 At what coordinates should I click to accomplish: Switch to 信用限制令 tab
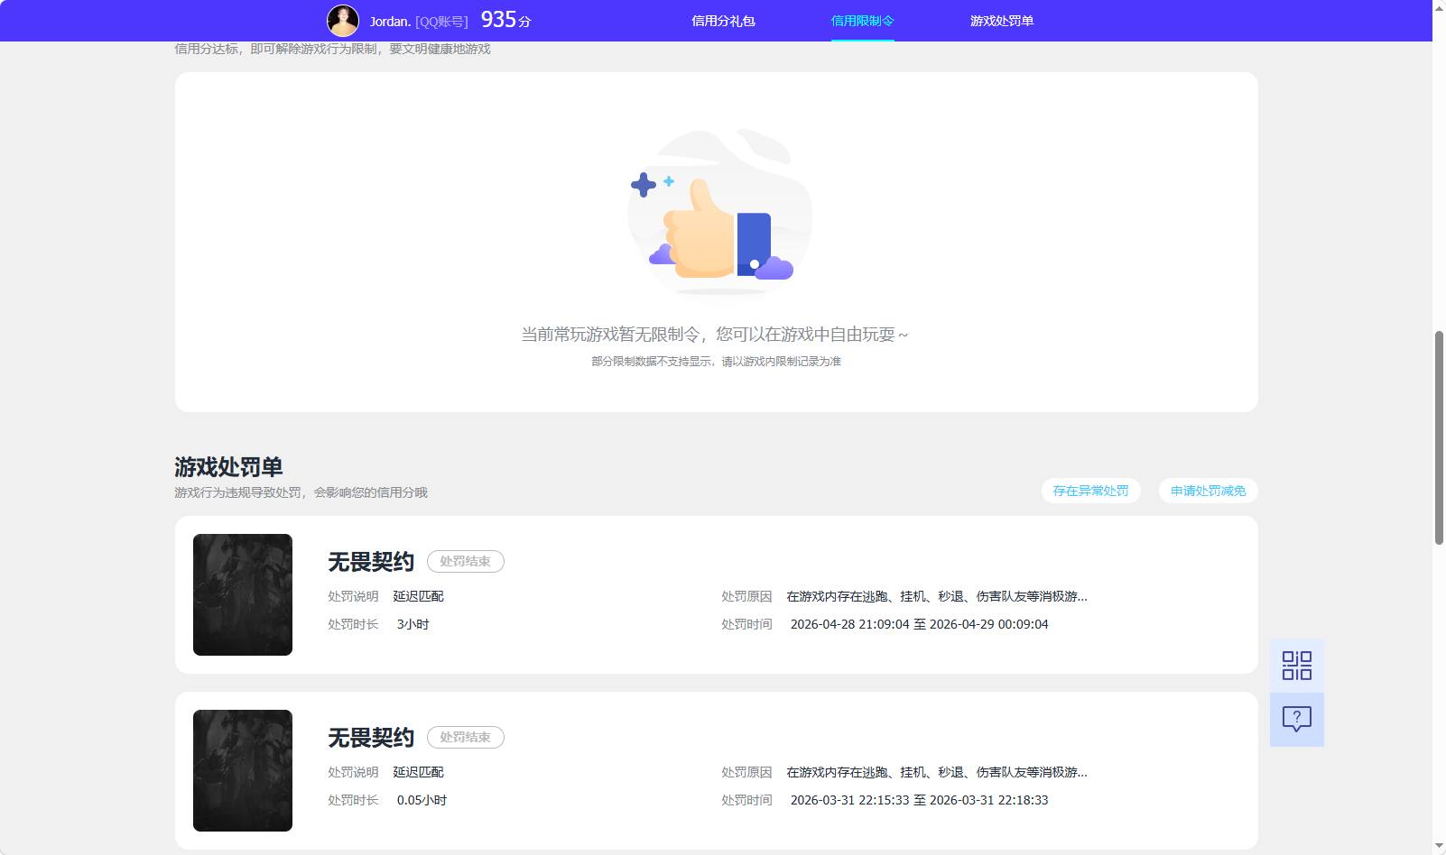pyautogui.click(x=862, y=21)
